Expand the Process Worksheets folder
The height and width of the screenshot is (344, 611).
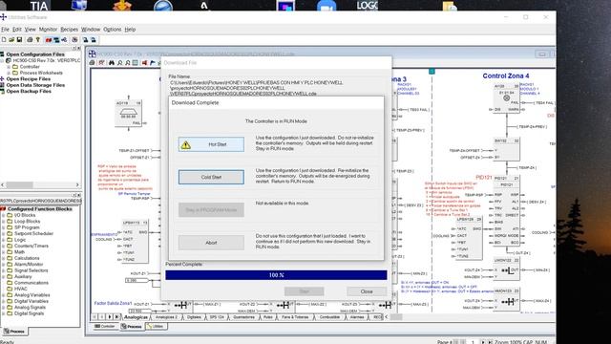click(9, 73)
